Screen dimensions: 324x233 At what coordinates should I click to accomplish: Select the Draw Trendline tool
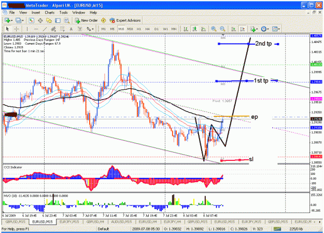coord(45,29)
